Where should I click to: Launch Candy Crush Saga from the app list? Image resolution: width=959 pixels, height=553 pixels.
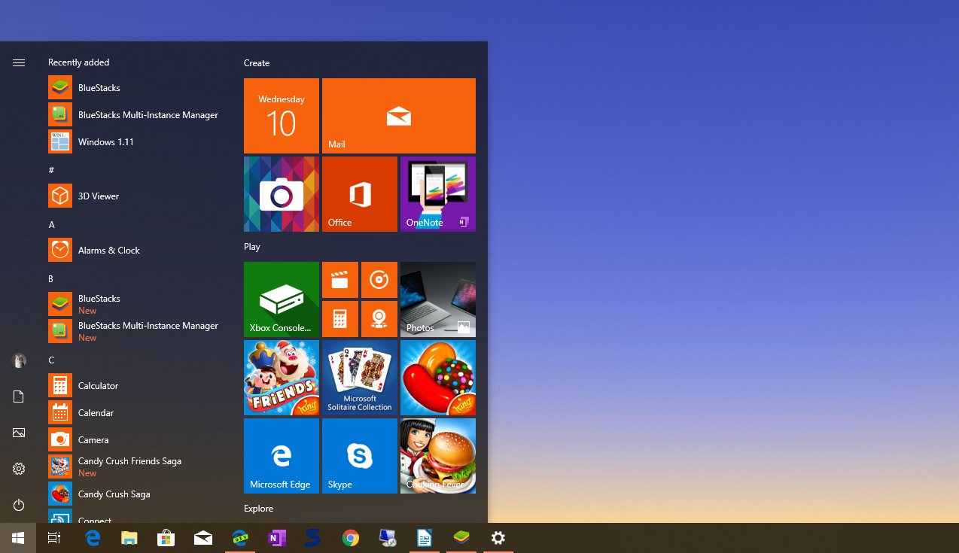[x=135, y=494]
